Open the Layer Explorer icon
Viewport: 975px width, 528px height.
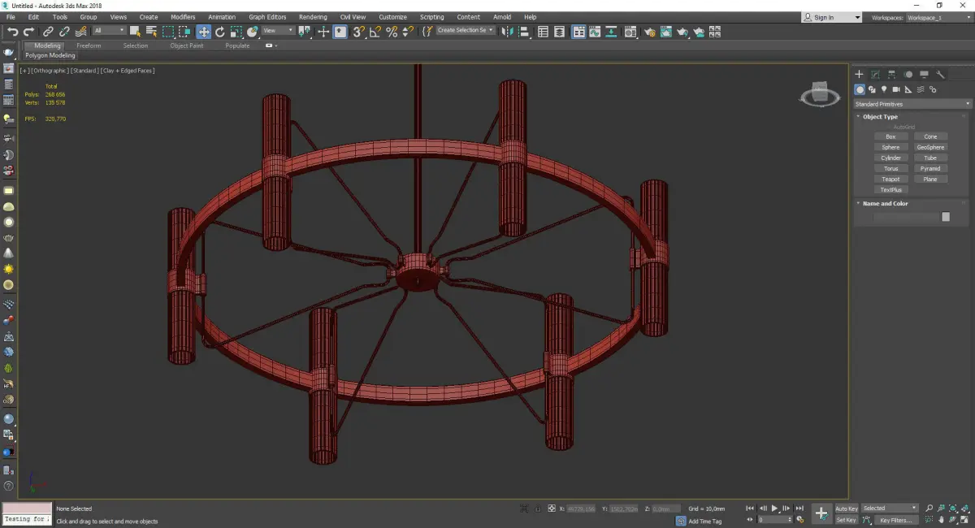[559, 32]
